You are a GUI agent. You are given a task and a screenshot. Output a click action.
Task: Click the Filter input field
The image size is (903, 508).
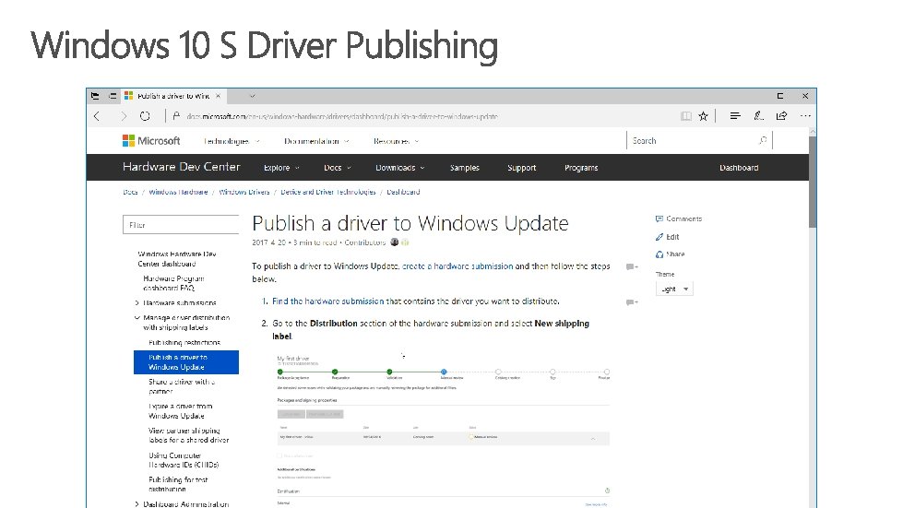click(181, 225)
